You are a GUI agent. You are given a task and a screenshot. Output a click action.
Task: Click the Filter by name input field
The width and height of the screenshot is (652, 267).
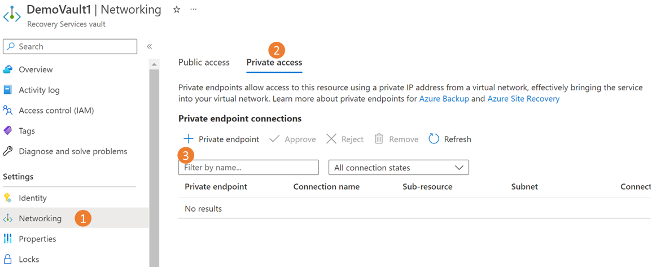tap(248, 168)
